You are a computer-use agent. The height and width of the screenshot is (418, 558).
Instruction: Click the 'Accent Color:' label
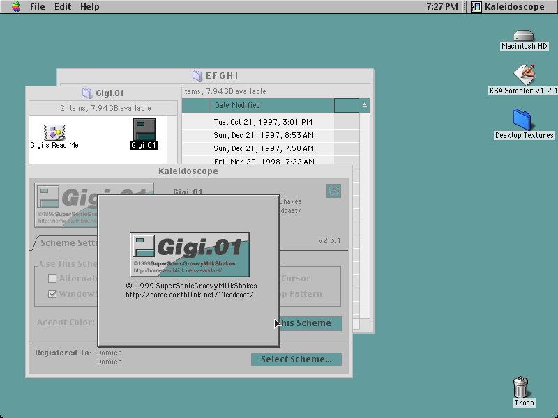coord(66,323)
